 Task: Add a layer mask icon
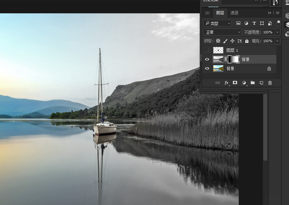[235, 83]
